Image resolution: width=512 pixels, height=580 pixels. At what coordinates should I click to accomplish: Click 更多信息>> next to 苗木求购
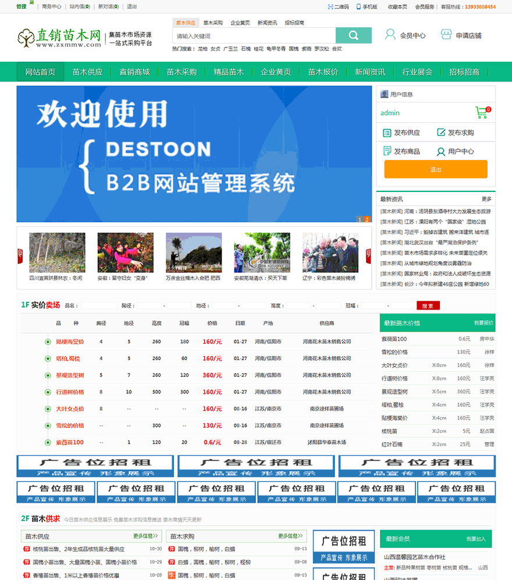pos(290,536)
